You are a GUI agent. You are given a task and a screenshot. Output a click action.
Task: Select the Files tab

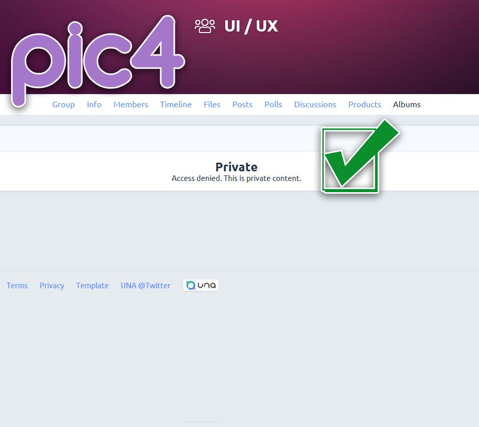(x=212, y=104)
